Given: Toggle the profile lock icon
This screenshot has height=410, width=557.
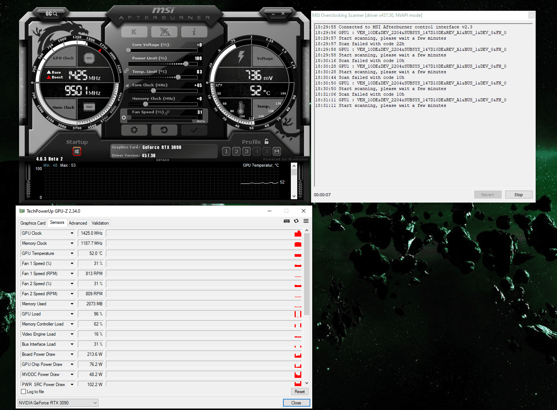Looking at the screenshot, I should point(267,141).
